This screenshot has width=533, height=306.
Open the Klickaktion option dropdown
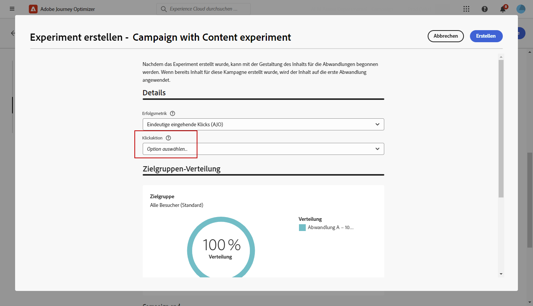click(263, 149)
